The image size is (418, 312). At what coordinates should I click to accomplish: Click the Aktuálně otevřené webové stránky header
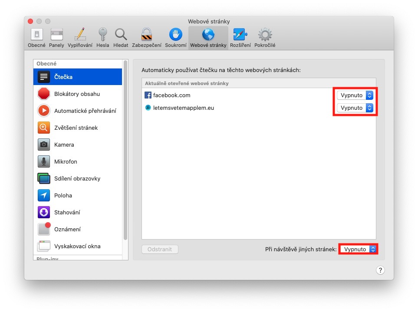tap(259, 83)
